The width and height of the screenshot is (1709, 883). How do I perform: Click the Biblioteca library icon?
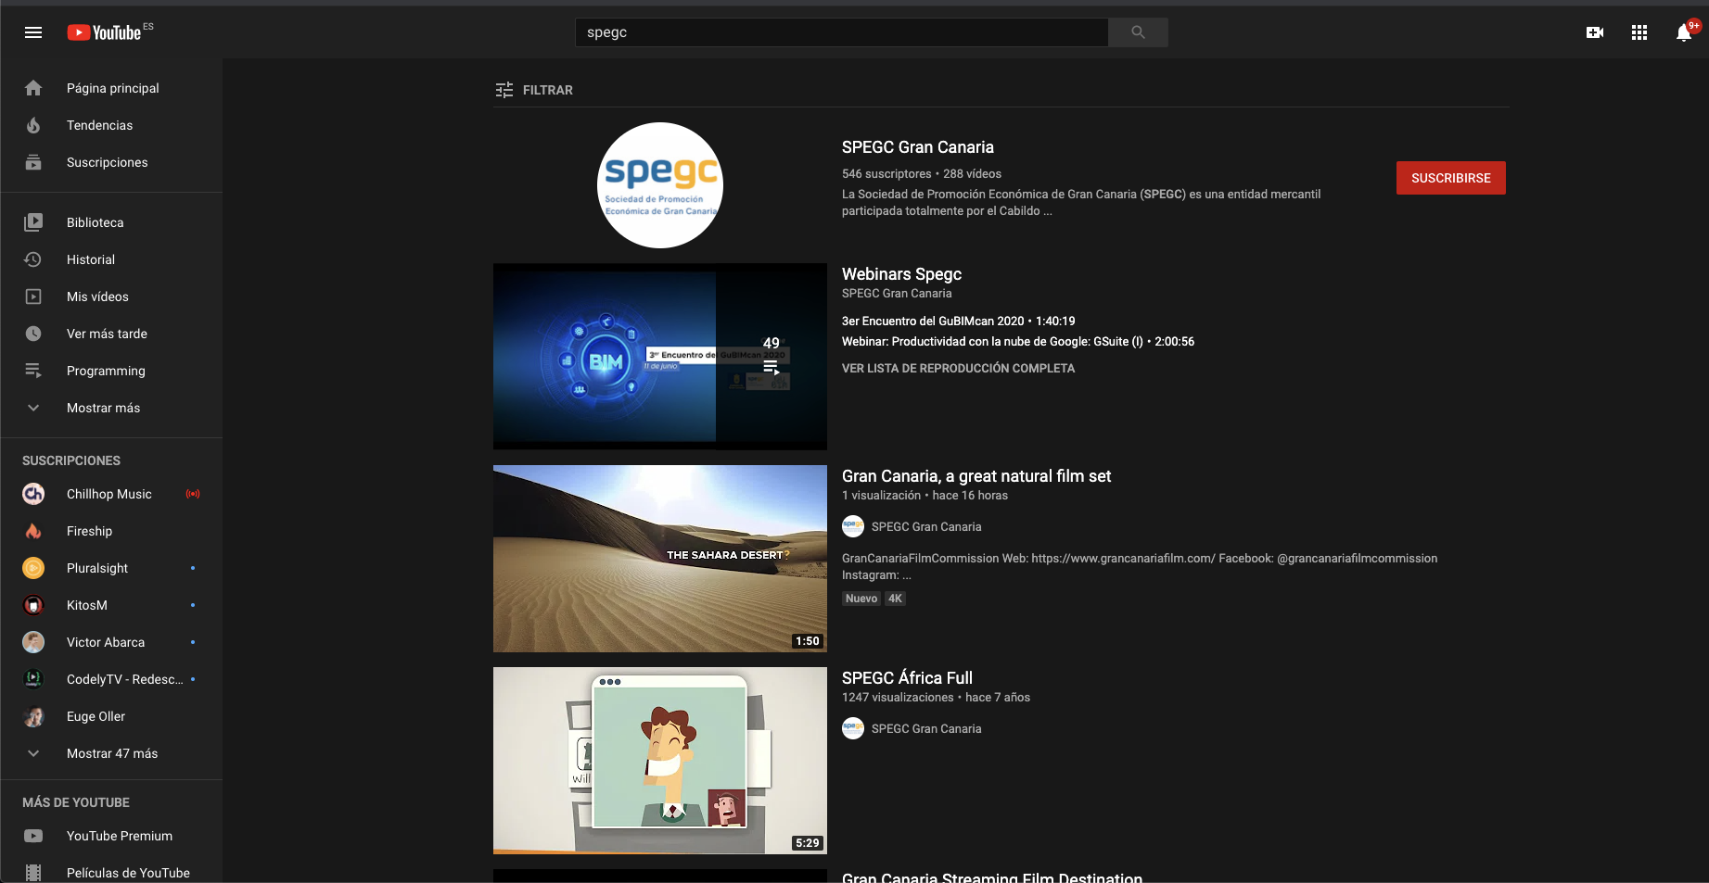(33, 222)
